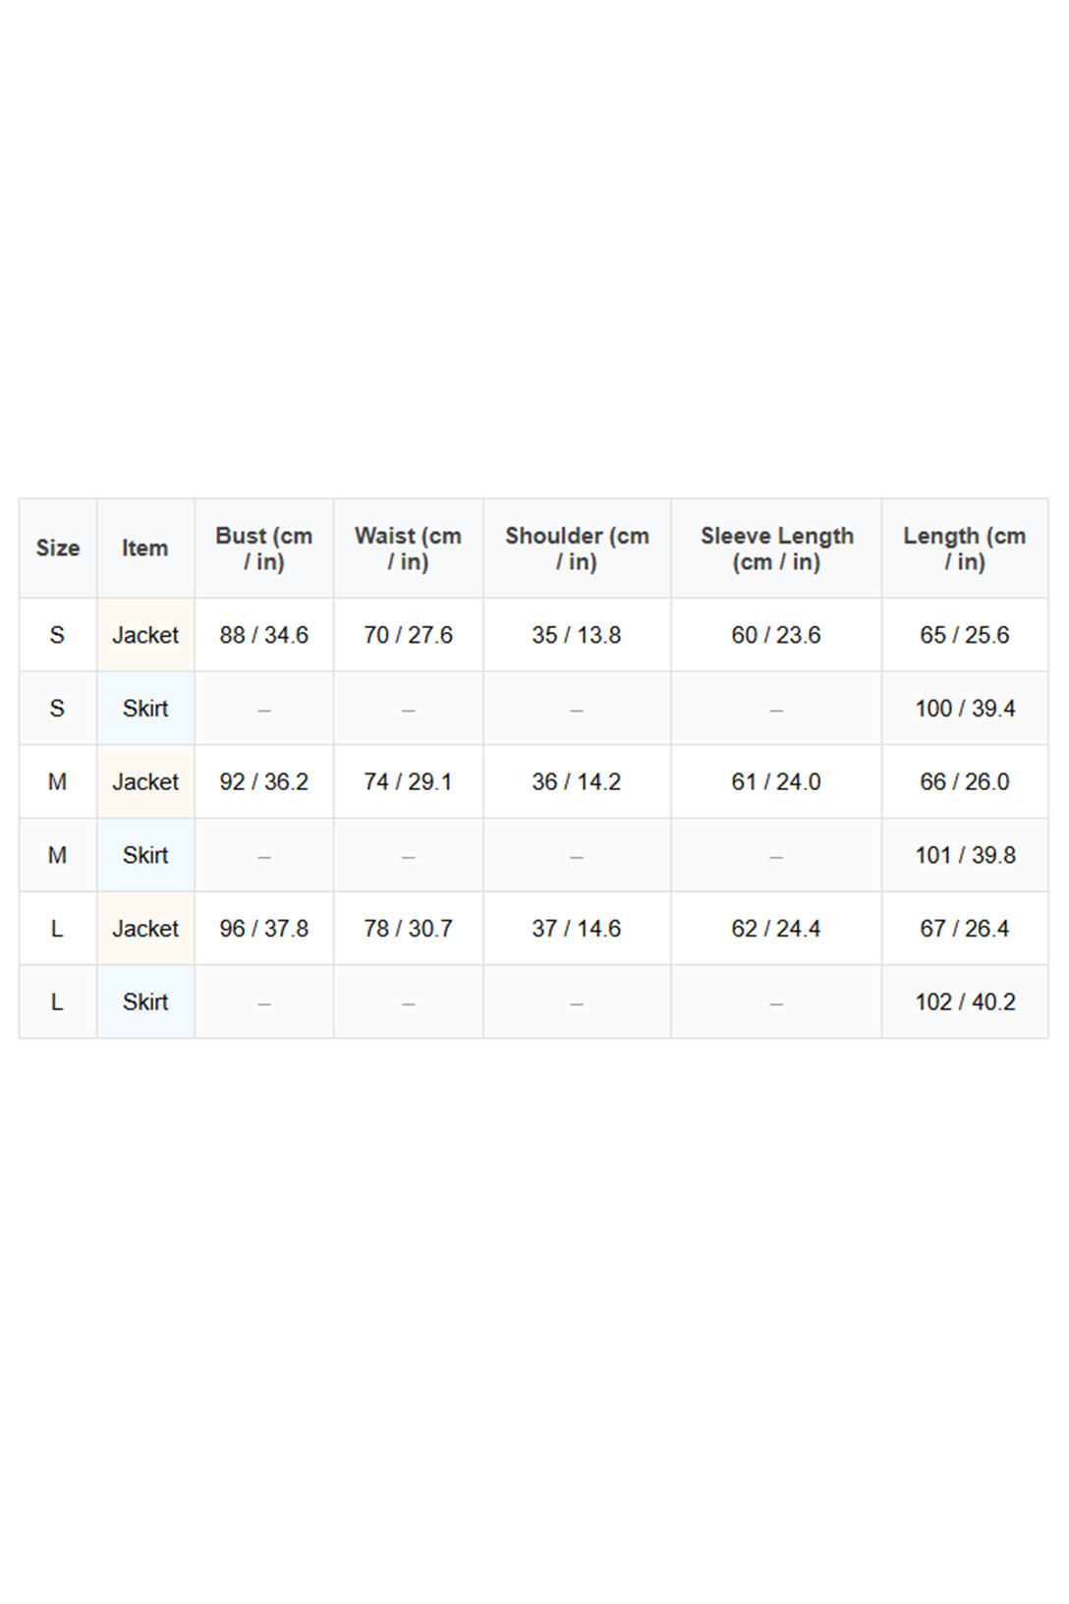Select the 61 / 24.0 sleeve value

(x=776, y=782)
